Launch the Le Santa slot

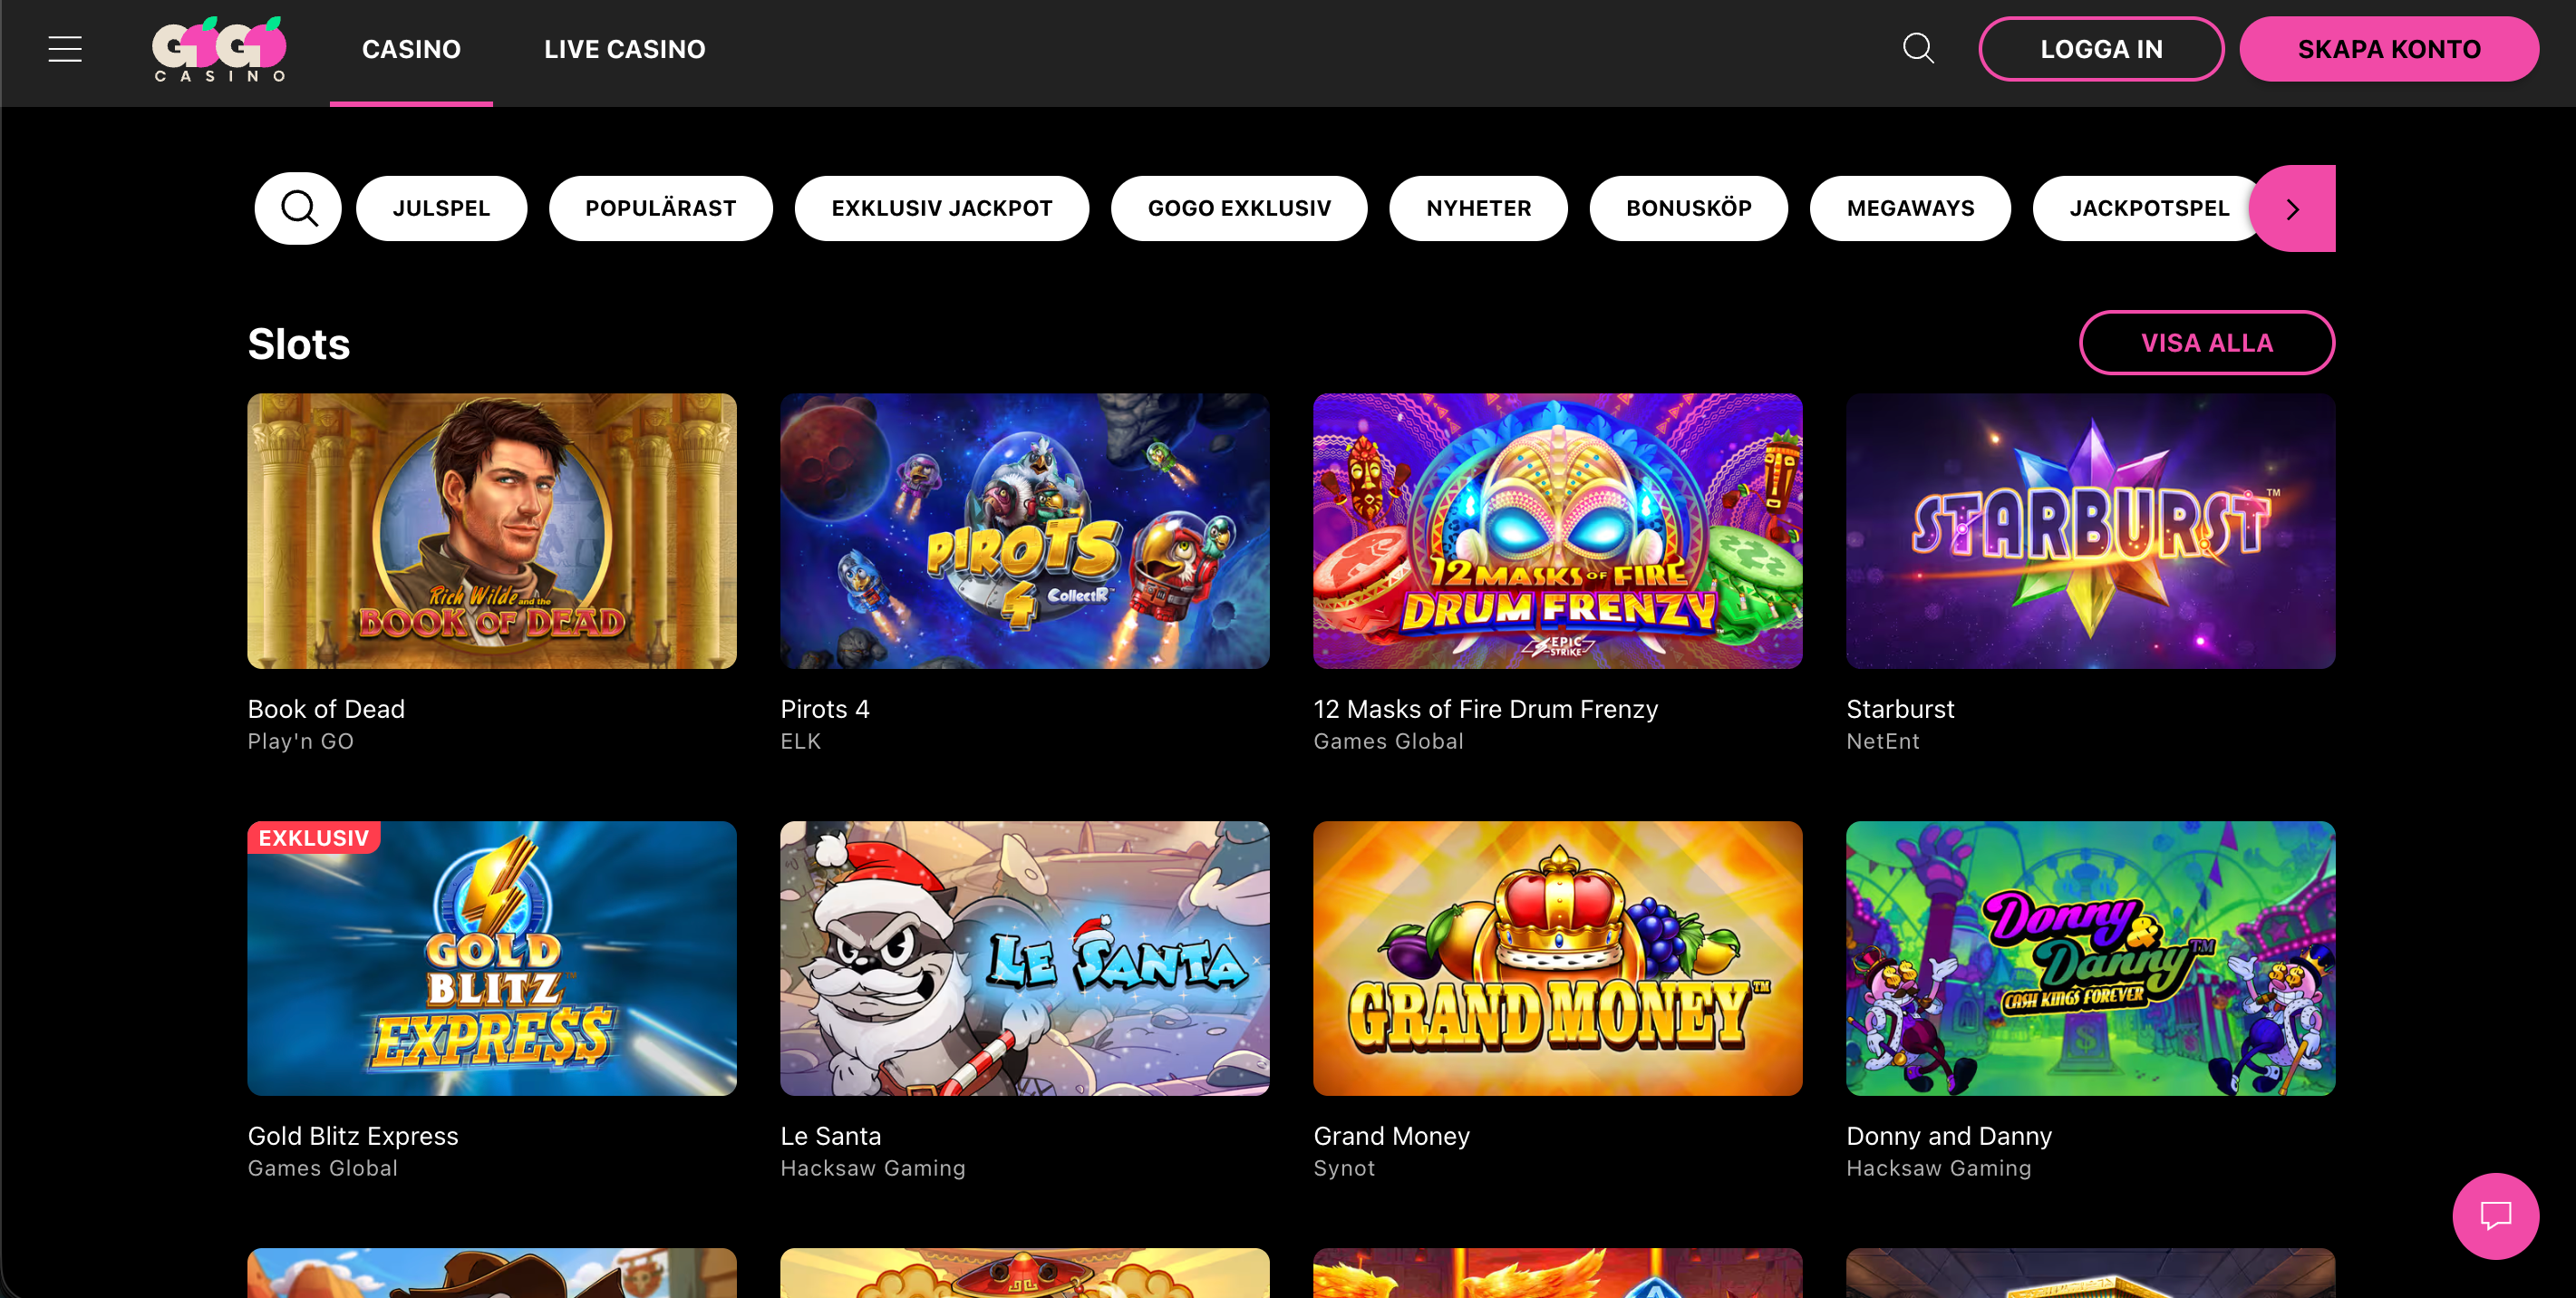click(x=1024, y=958)
